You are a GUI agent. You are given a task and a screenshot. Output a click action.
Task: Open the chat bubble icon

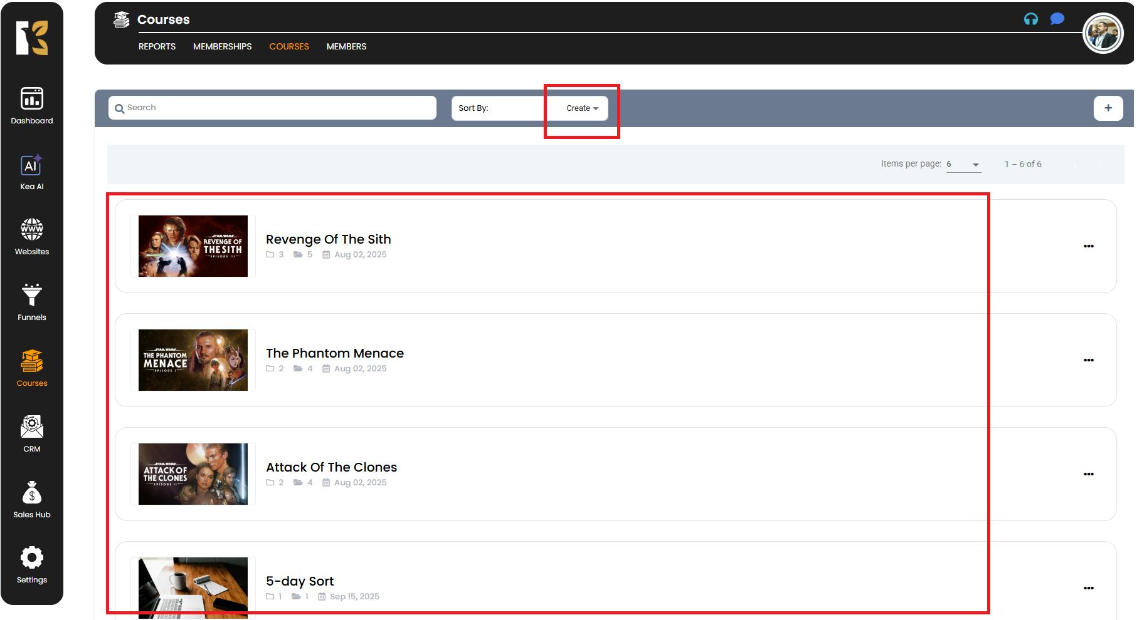[x=1057, y=19]
